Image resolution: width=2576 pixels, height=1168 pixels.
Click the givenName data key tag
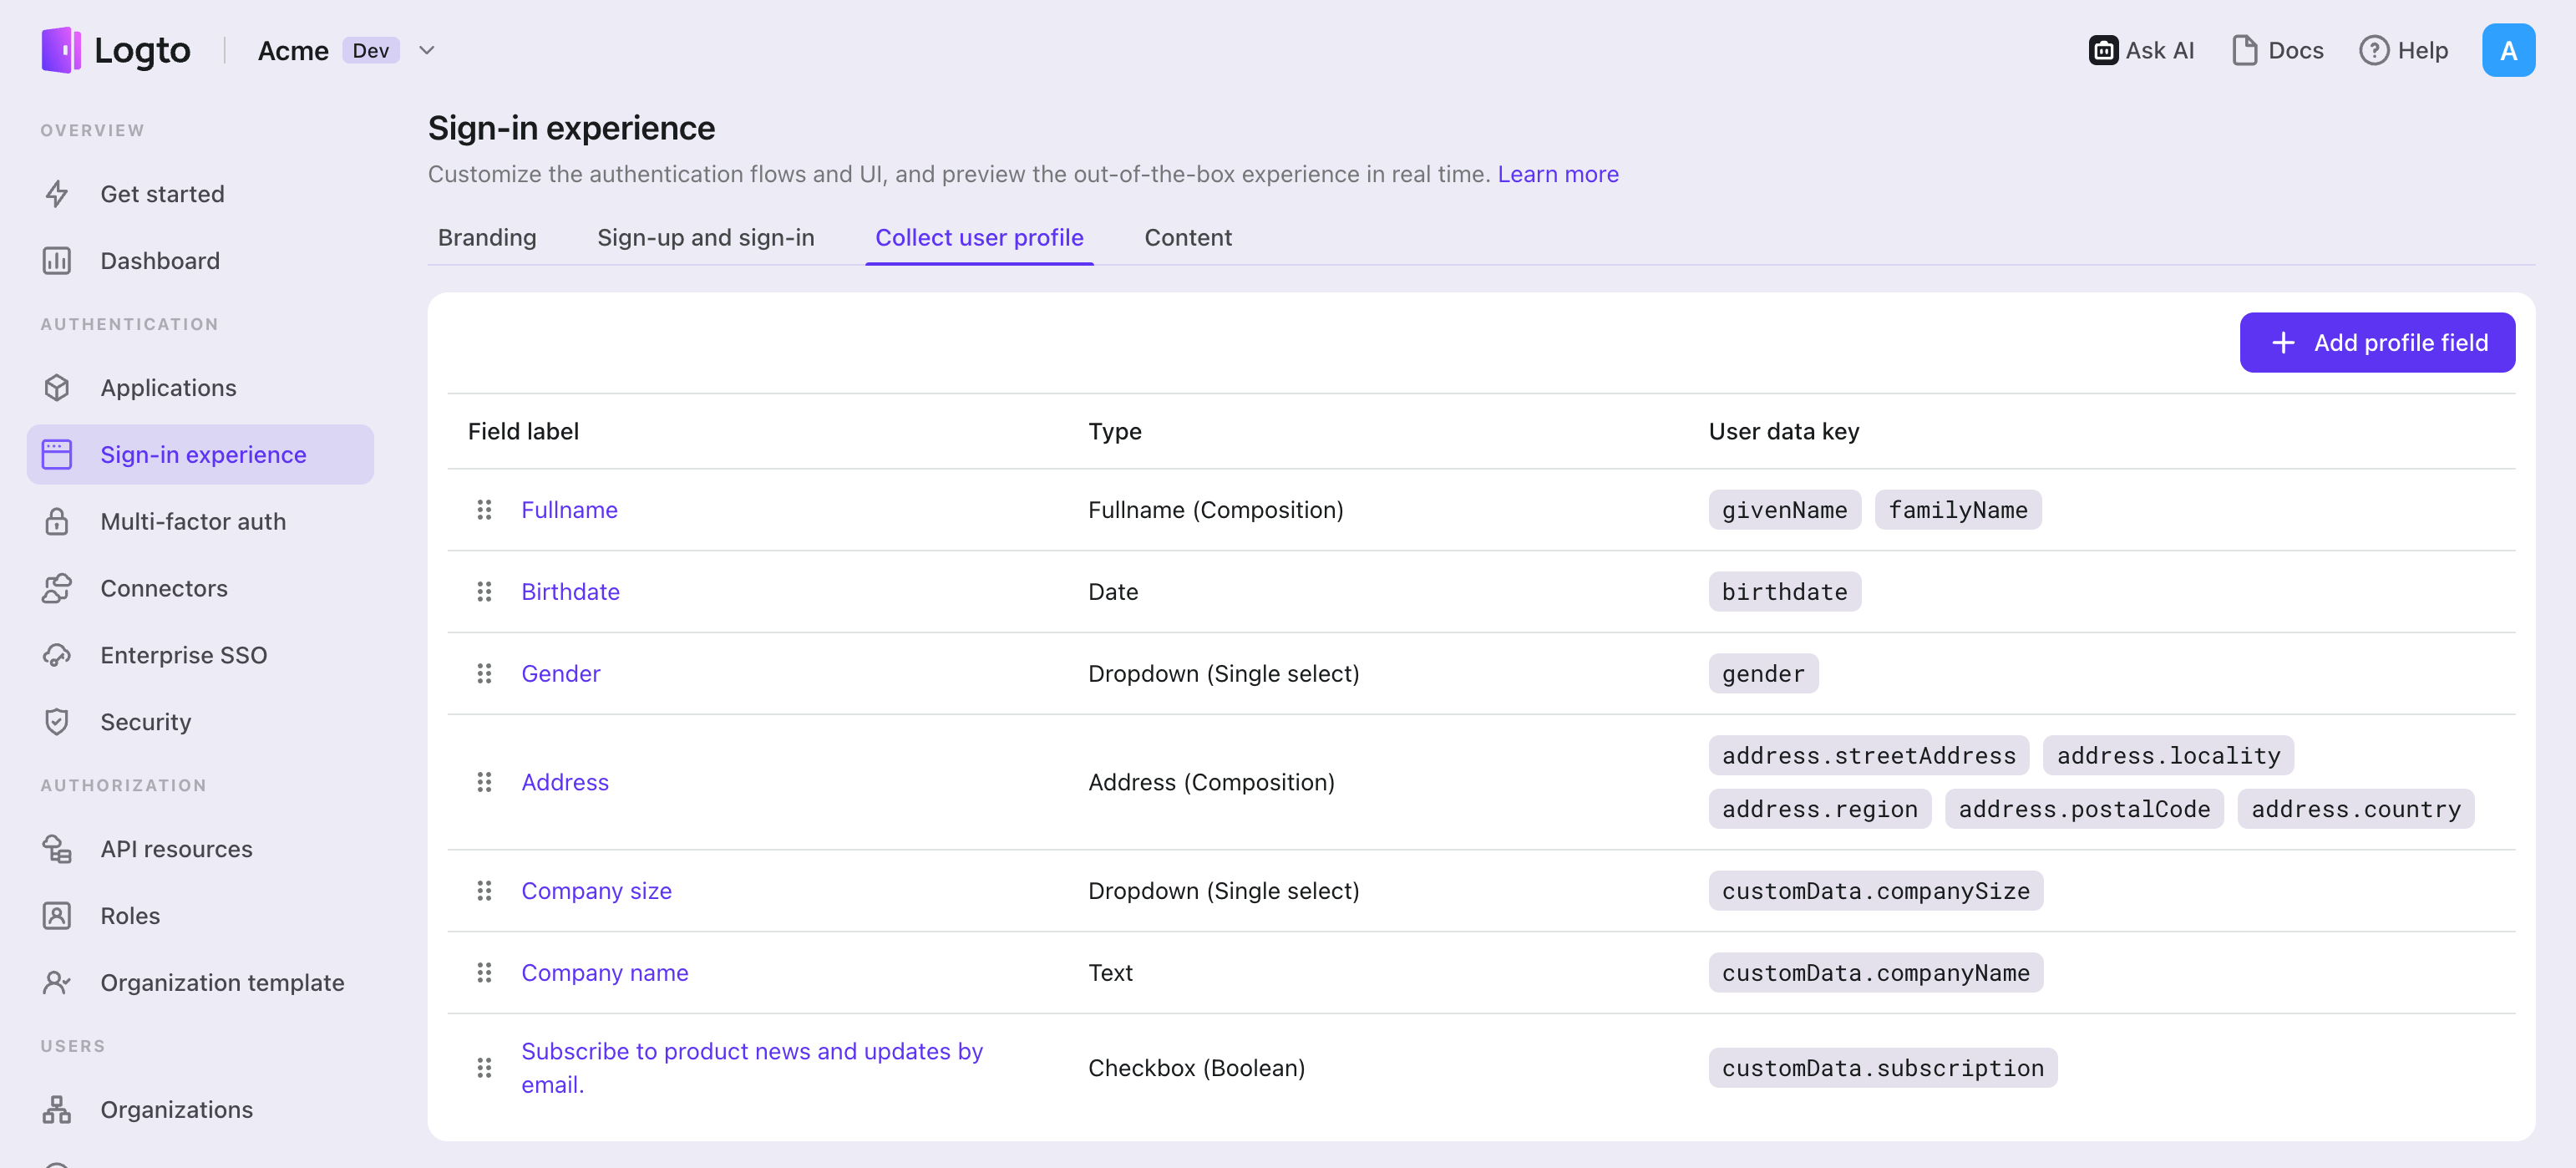1784,510
